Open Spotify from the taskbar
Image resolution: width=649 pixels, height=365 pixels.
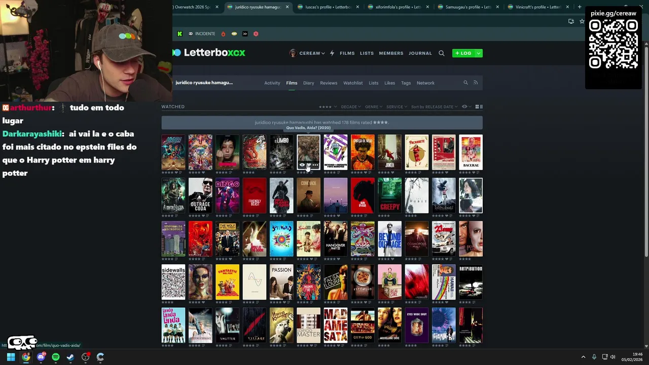(56, 357)
